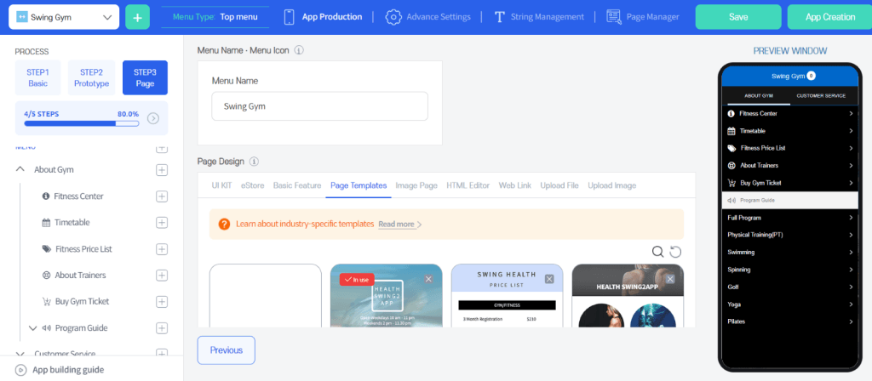This screenshot has height=381, width=872.
Task: Expand the Program Guide tree group
Action: 33,327
